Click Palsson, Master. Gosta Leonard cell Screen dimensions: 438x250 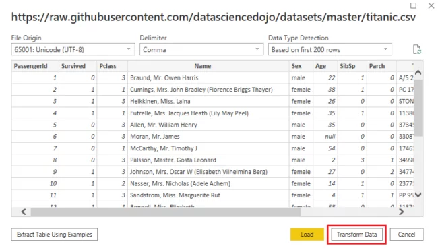208,160
